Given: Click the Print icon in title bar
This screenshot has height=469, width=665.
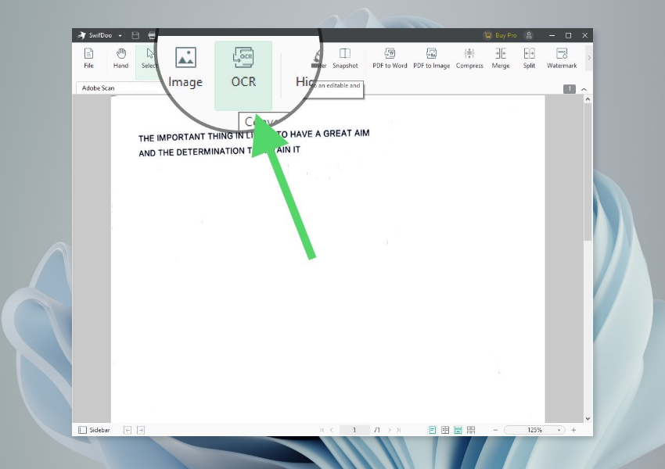Looking at the screenshot, I should tap(152, 35).
